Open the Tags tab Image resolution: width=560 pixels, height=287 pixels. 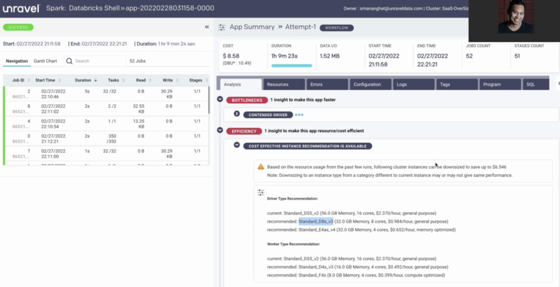[x=457, y=84]
